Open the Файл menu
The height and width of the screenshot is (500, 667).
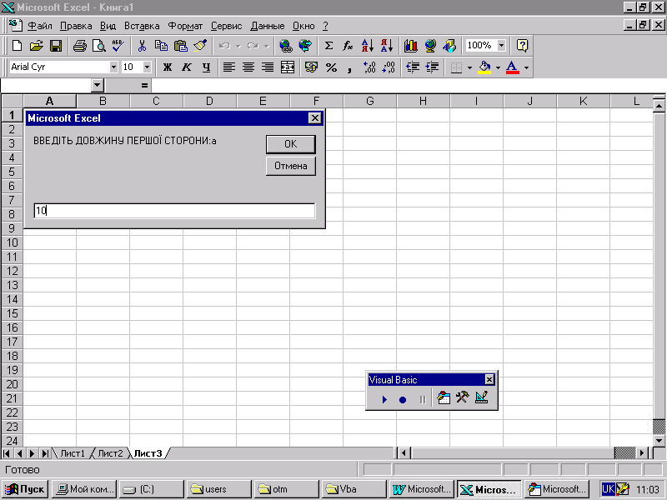40,26
